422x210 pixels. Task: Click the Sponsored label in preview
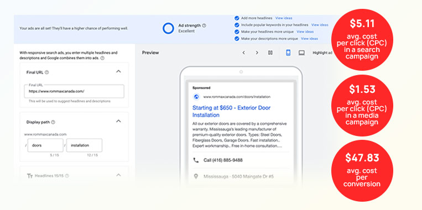click(201, 88)
